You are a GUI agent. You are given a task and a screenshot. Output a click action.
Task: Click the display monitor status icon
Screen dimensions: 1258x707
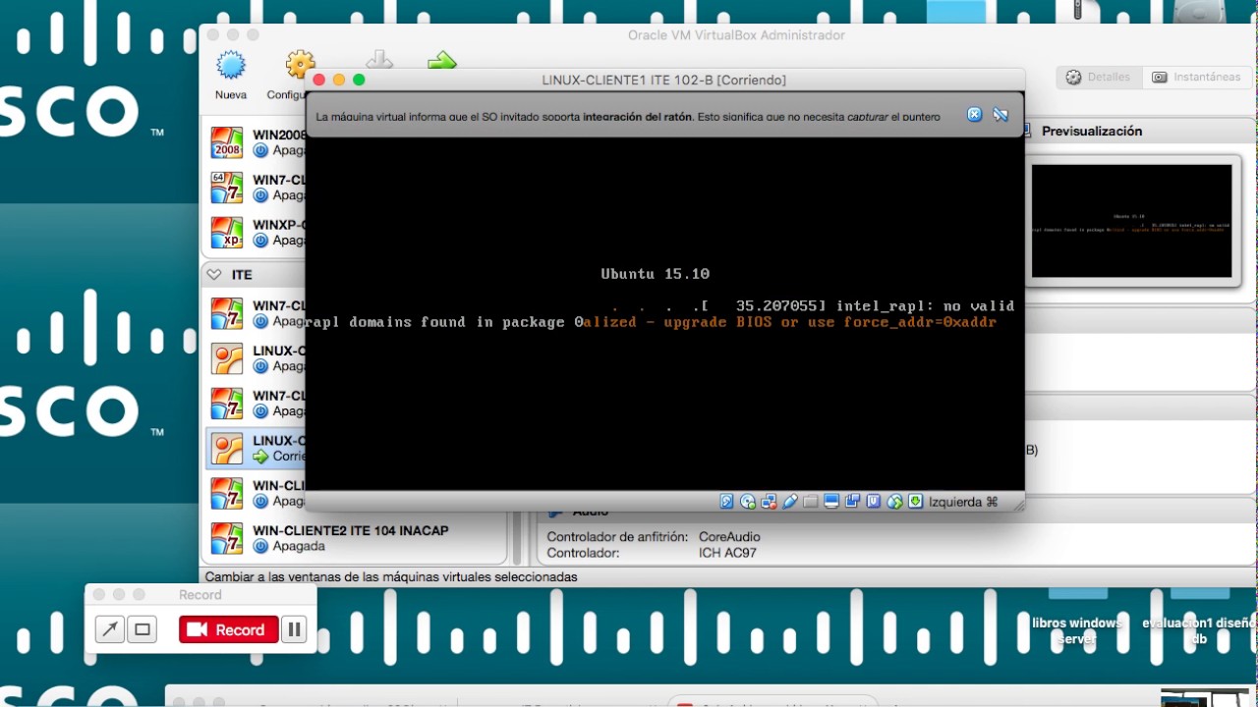(x=831, y=502)
